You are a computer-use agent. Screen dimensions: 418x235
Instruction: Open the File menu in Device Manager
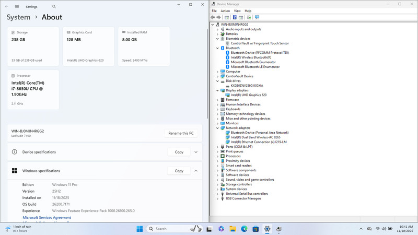tap(214, 11)
